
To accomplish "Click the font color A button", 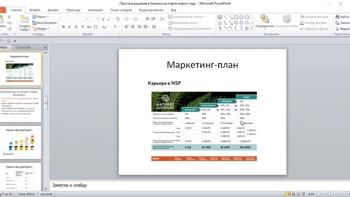I will [x=115, y=27].
